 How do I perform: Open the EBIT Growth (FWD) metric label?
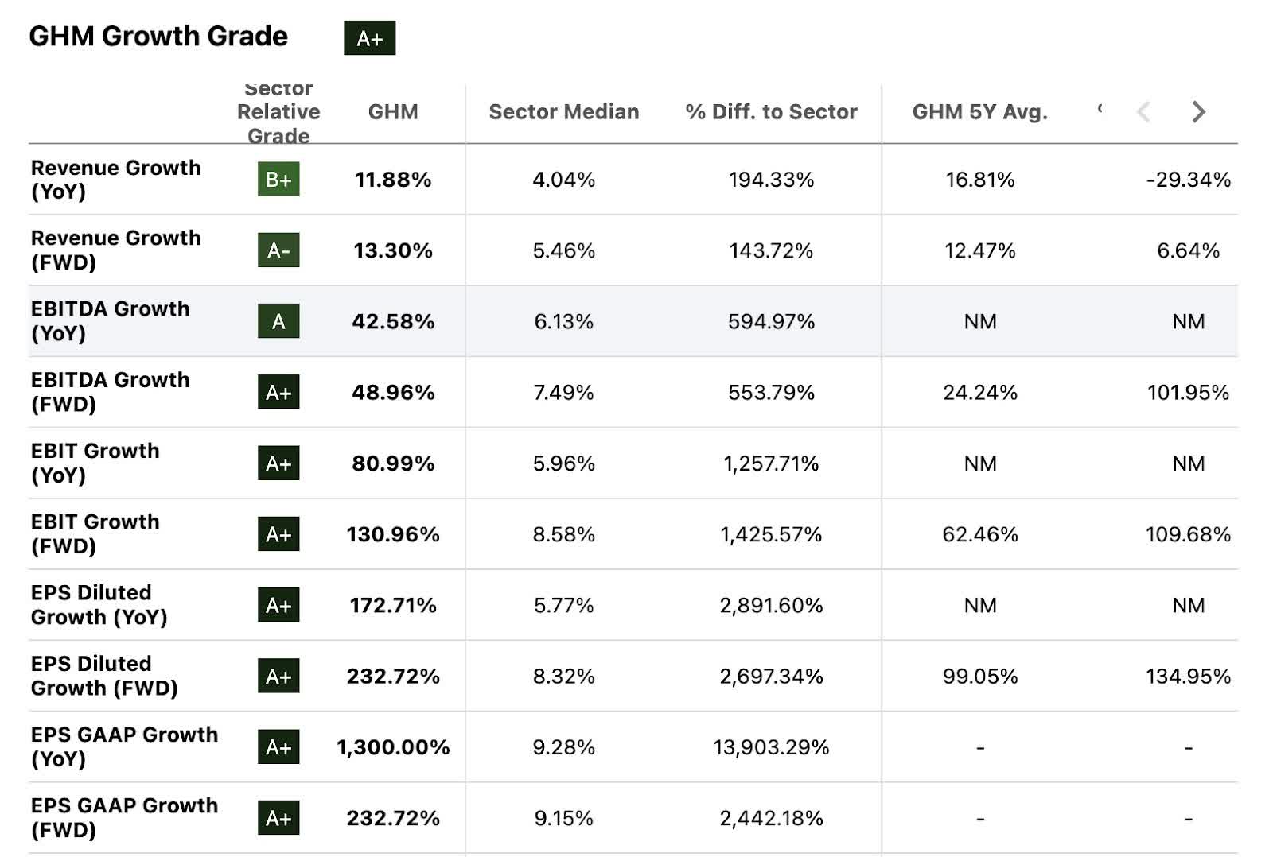point(95,534)
